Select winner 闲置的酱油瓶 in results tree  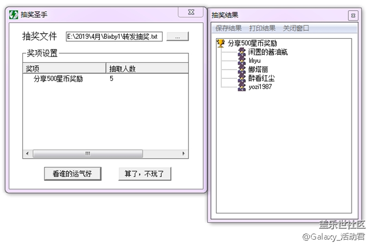point(268,52)
